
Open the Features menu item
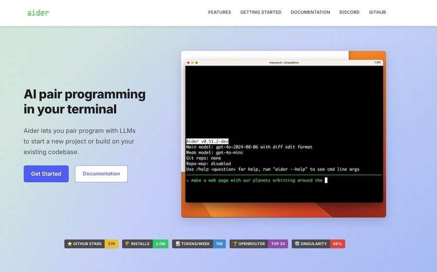tap(219, 12)
